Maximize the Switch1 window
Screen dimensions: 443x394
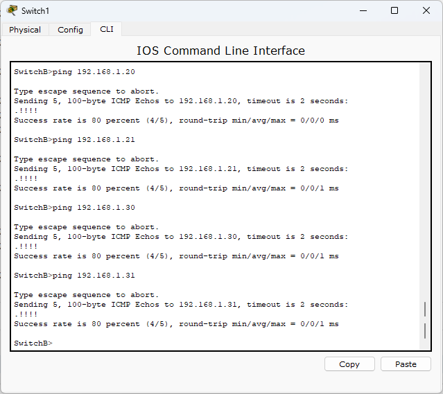click(394, 10)
